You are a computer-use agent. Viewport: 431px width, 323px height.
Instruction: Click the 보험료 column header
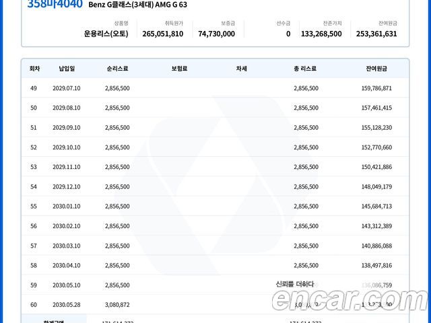tap(179, 69)
